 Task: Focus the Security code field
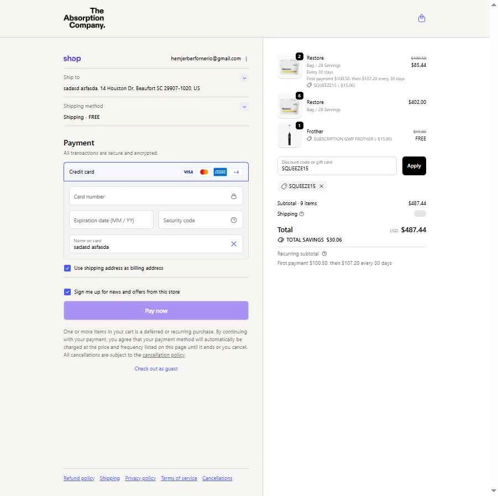201,220
